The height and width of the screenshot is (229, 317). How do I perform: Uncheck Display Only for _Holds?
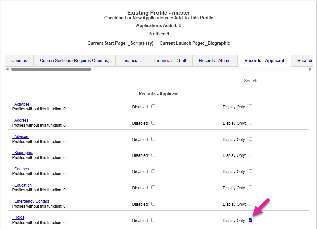click(250, 220)
